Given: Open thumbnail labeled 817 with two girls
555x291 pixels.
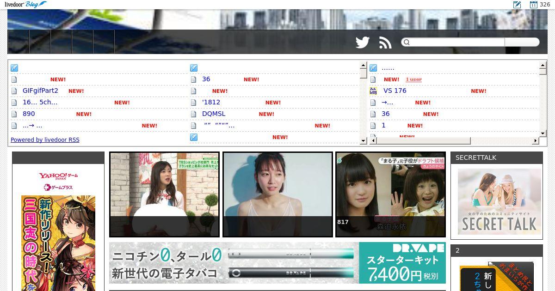Looking at the screenshot, I should click(x=391, y=194).
